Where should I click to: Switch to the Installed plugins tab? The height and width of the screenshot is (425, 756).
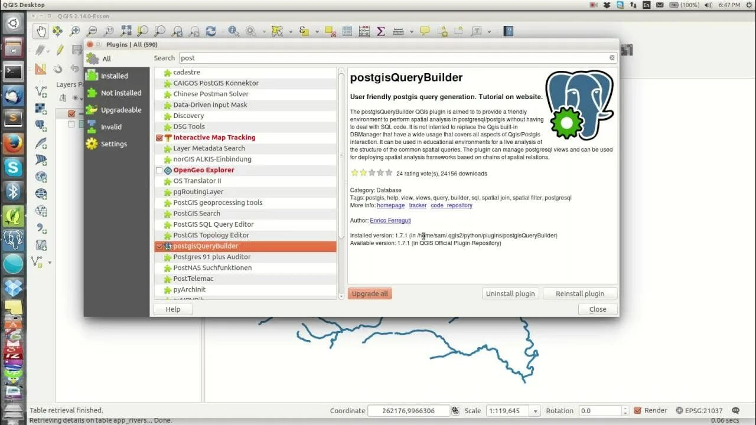(117, 76)
